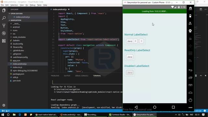208x117 pixels.
Task: Click split editor icon in VS Code
Action: [201, 9]
